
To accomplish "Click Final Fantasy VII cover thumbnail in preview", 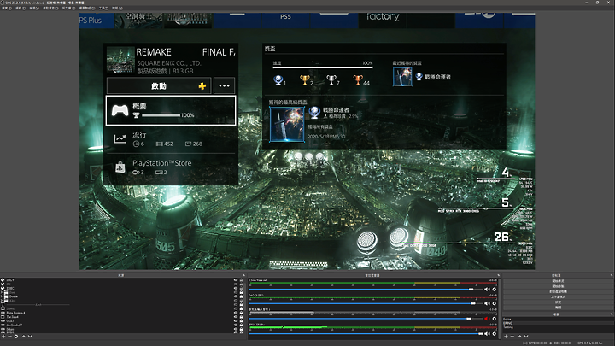I will [x=120, y=60].
